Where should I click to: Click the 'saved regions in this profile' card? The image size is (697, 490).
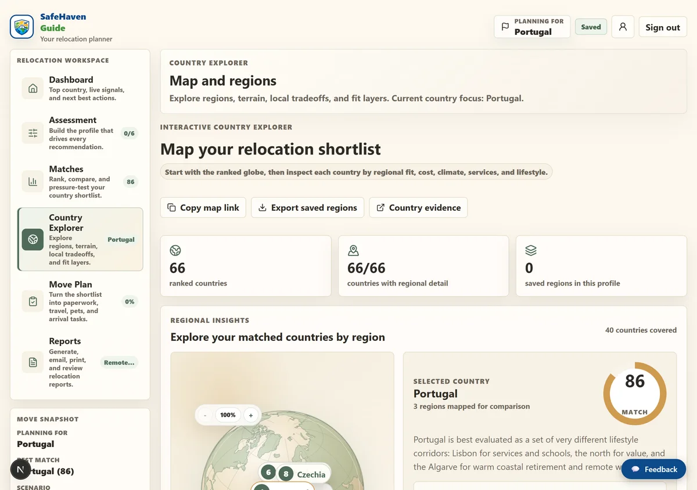(x=601, y=266)
